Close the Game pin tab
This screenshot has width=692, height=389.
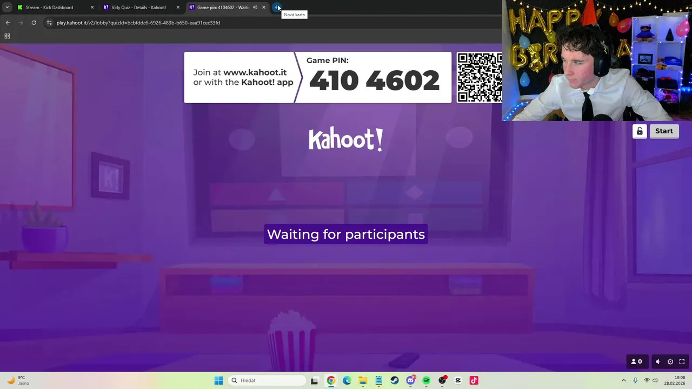click(264, 8)
